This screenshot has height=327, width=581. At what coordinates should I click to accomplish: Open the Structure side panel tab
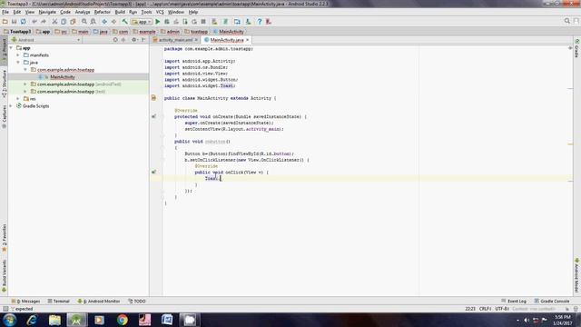(4, 84)
